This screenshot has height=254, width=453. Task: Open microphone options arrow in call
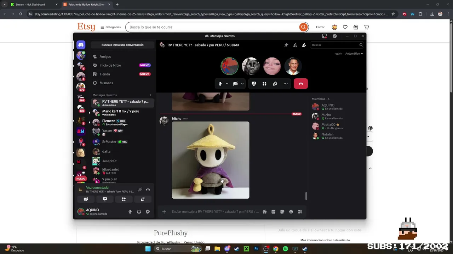tap(227, 84)
